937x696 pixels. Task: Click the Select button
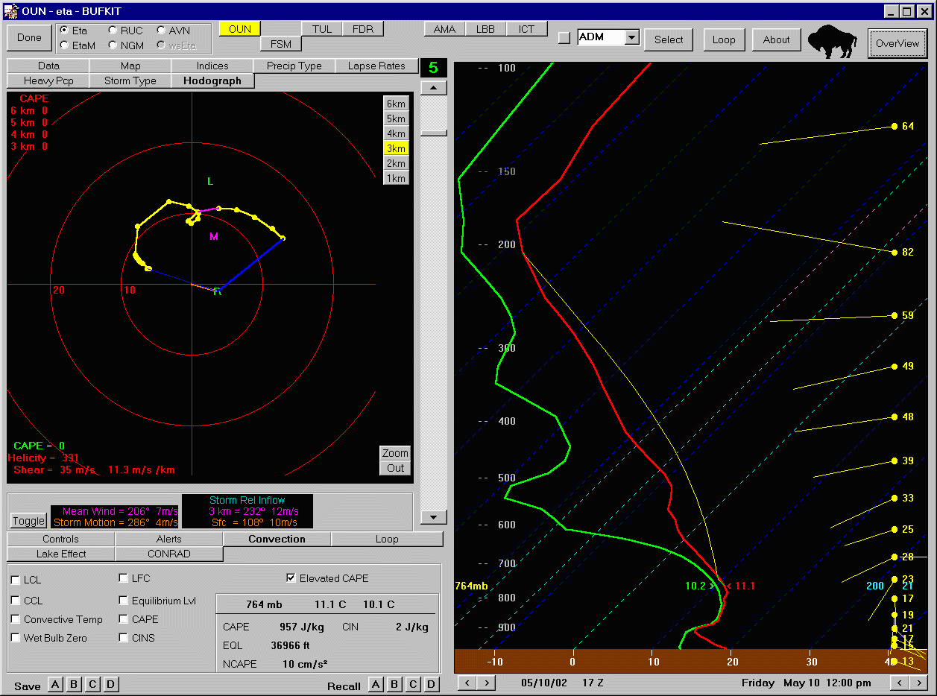click(x=669, y=40)
